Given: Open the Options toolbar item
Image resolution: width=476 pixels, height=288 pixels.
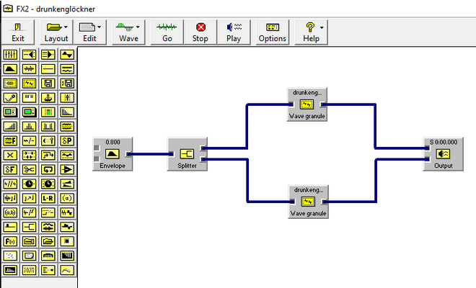Looking at the screenshot, I should pyautogui.click(x=273, y=32).
